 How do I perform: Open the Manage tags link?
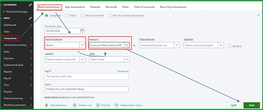[x=123, y=71]
